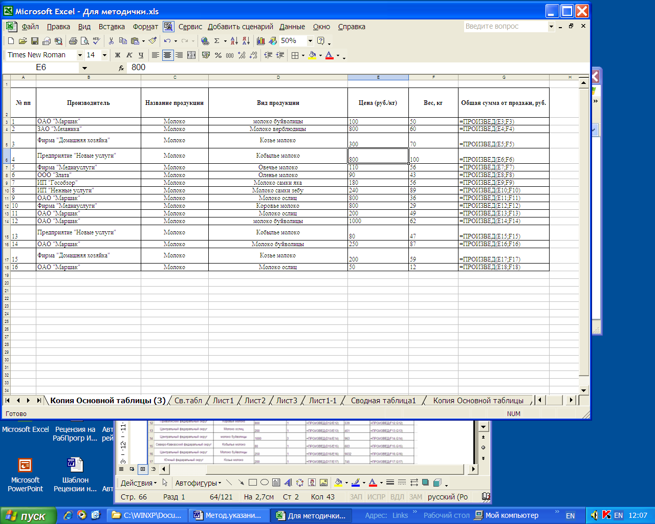Image resolution: width=655 pixels, height=524 pixels.
Task: Paste clipboard with the Paste icon
Action: [x=135, y=41]
